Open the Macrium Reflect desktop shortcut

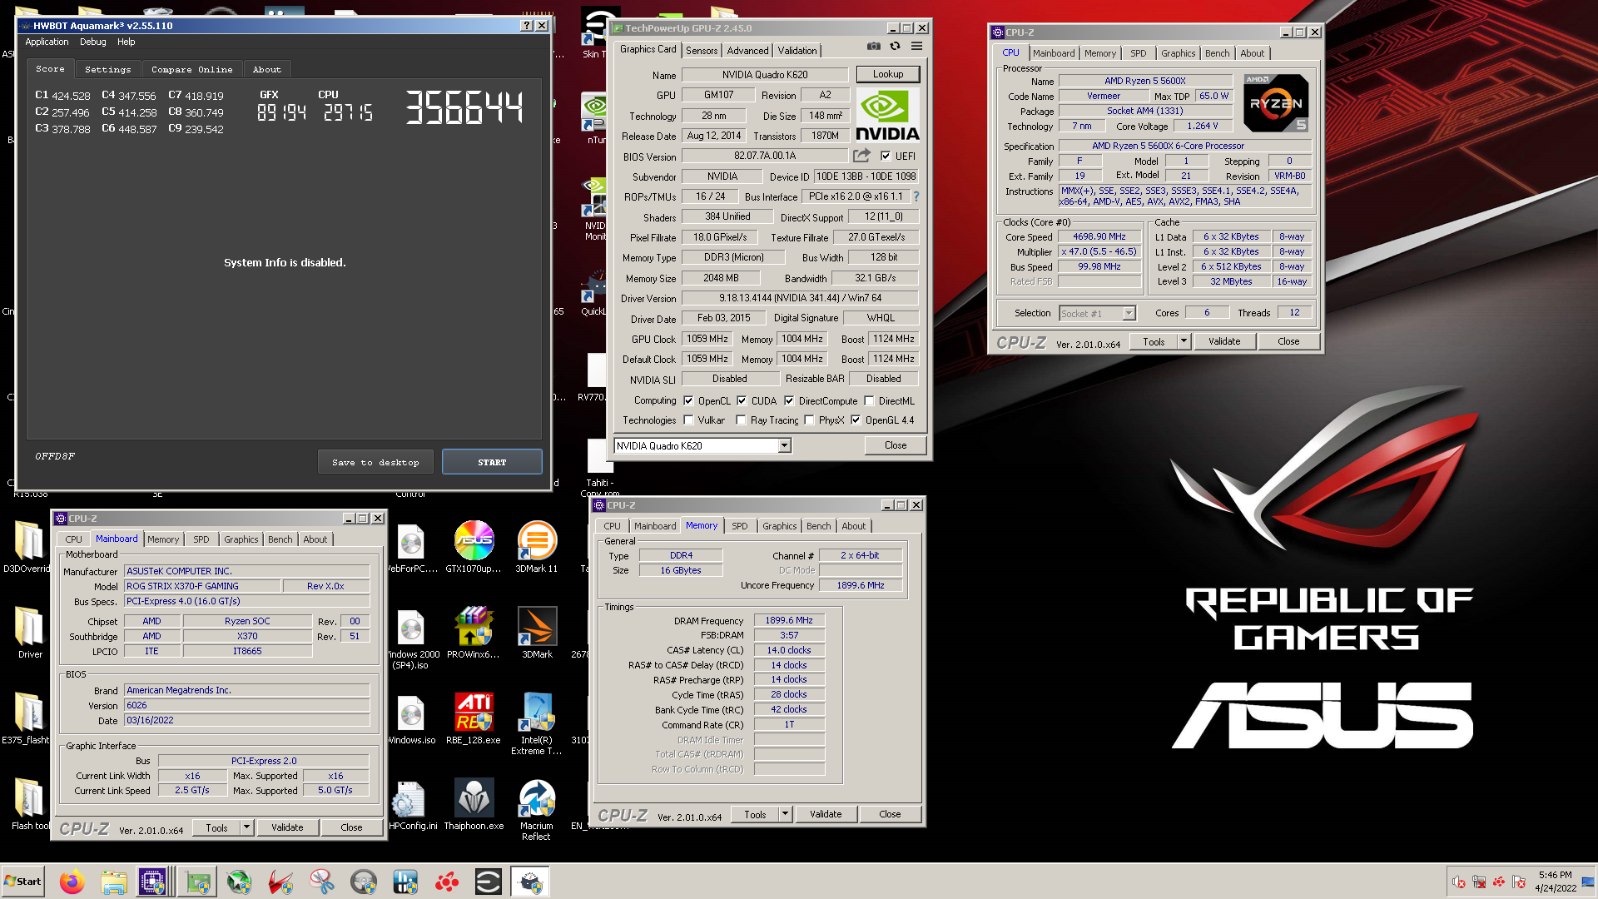click(537, 809)
